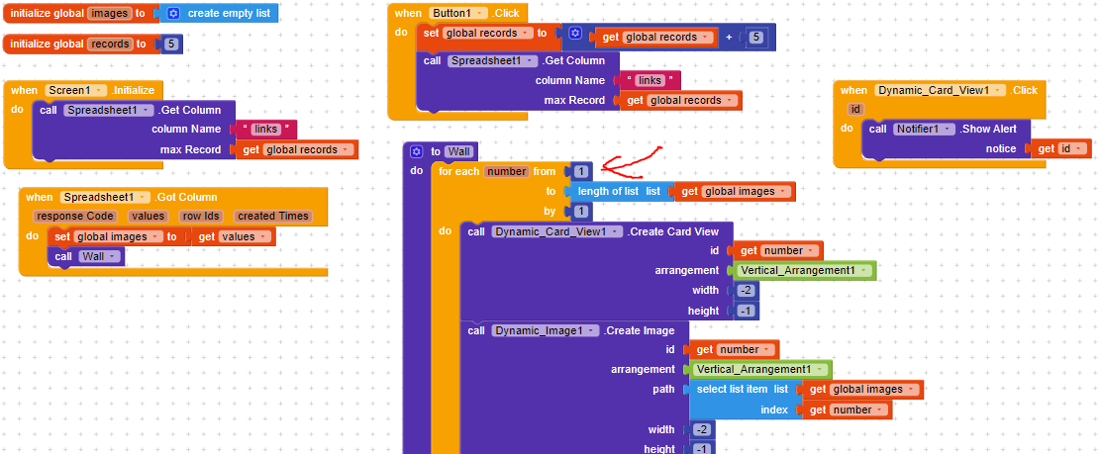Open get number dropdown for Create Card View id
Screen dimensions: 1100x454
811,251
